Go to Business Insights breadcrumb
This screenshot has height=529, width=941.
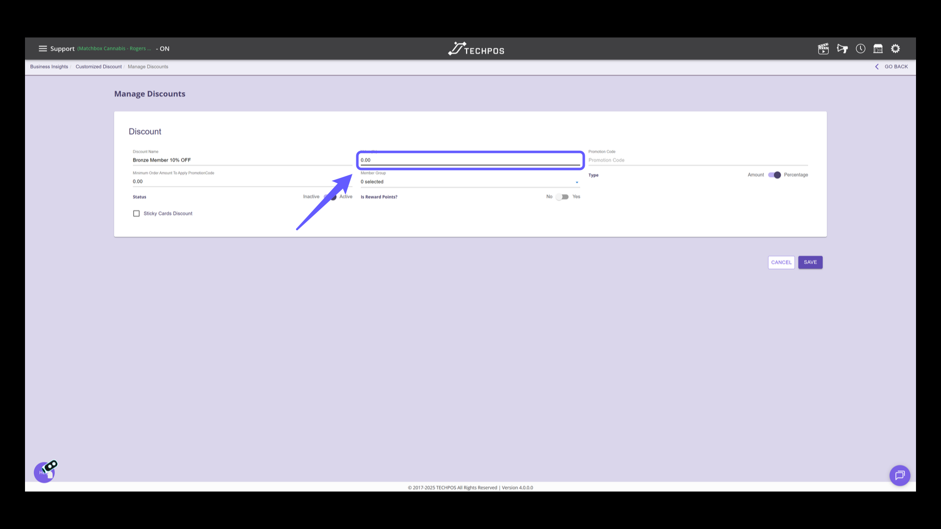49,67
